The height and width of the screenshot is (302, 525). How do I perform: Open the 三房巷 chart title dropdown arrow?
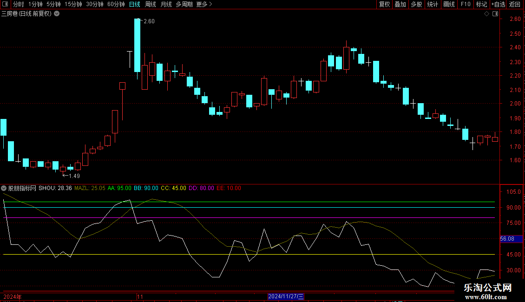[x=57, y=14]
